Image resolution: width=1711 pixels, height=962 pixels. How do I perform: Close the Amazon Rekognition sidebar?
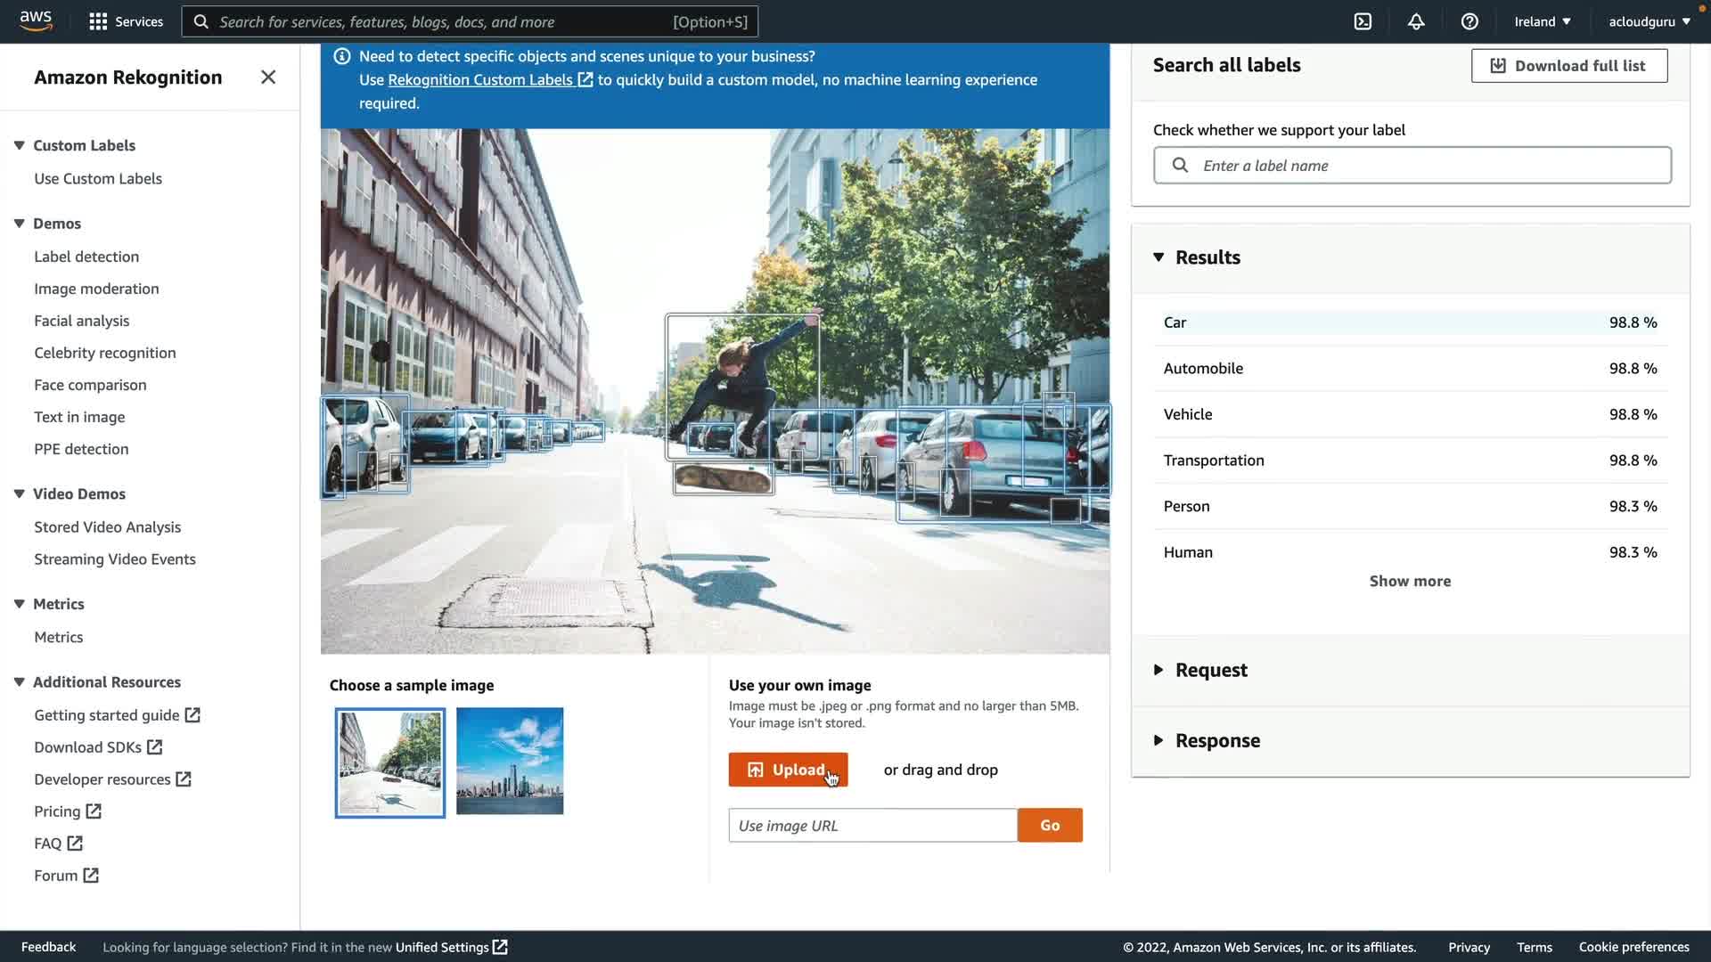[x=268, y=77]
